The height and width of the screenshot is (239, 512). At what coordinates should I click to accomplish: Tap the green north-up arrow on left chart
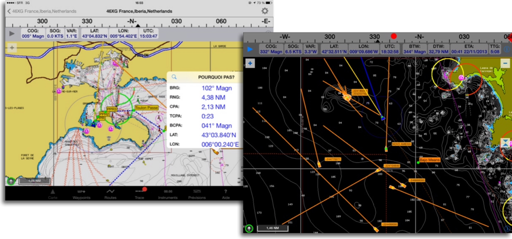pos(11,181)
